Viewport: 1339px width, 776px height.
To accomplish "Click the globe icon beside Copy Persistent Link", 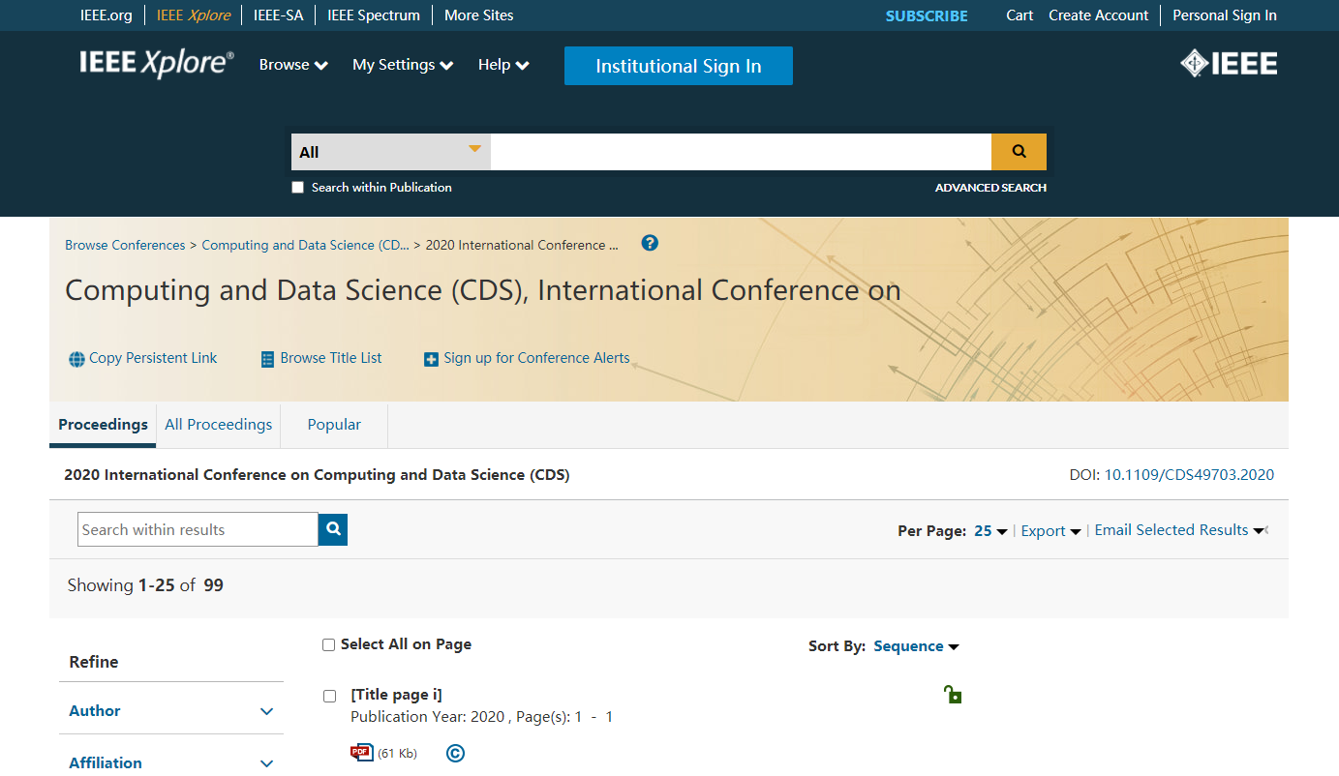I will [x=76, y=359].
